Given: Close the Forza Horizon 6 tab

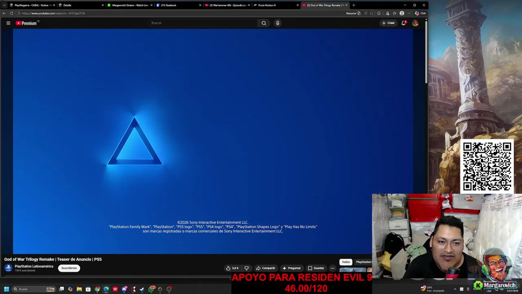Looking at the screenshot, I should (298, 5).
